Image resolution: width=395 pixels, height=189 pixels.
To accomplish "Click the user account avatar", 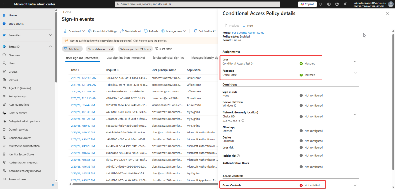I will point(391,4).
